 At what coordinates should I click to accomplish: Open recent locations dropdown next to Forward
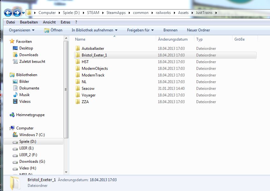click(23, 13)
